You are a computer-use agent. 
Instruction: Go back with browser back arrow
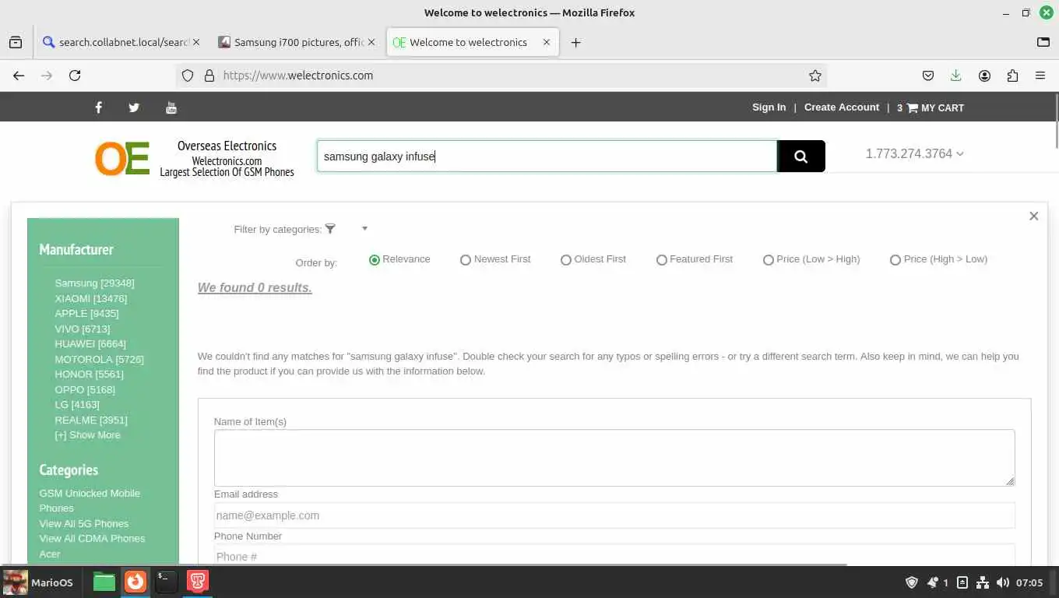click(x=19, y=76)
